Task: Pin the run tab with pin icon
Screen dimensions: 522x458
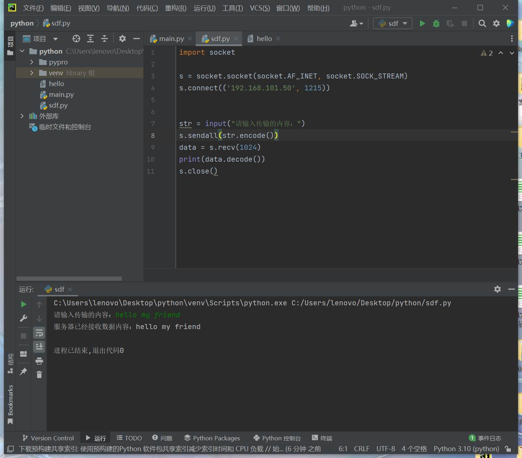Action: coord(23,371)
